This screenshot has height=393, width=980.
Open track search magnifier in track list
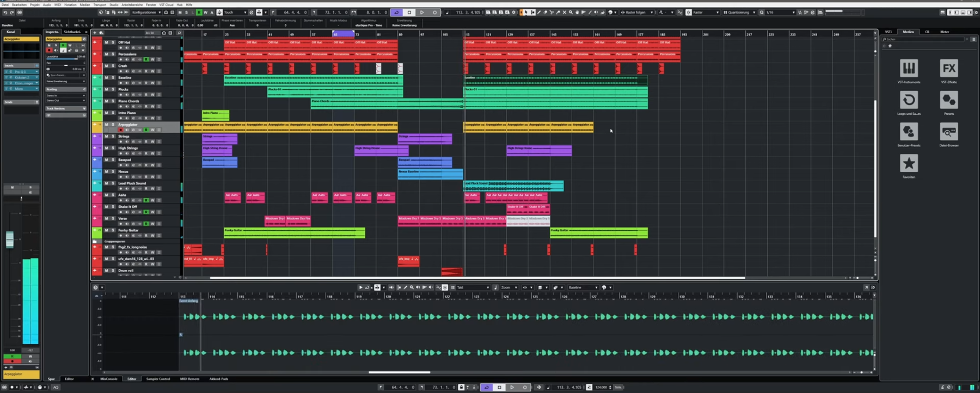click(x=179, y=33)
